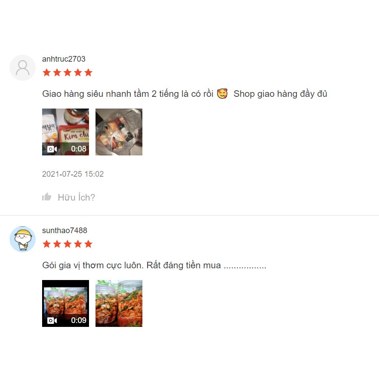Click the camera icon on the 0:08 video
379x379 pixels.
(x=52, y=149)
